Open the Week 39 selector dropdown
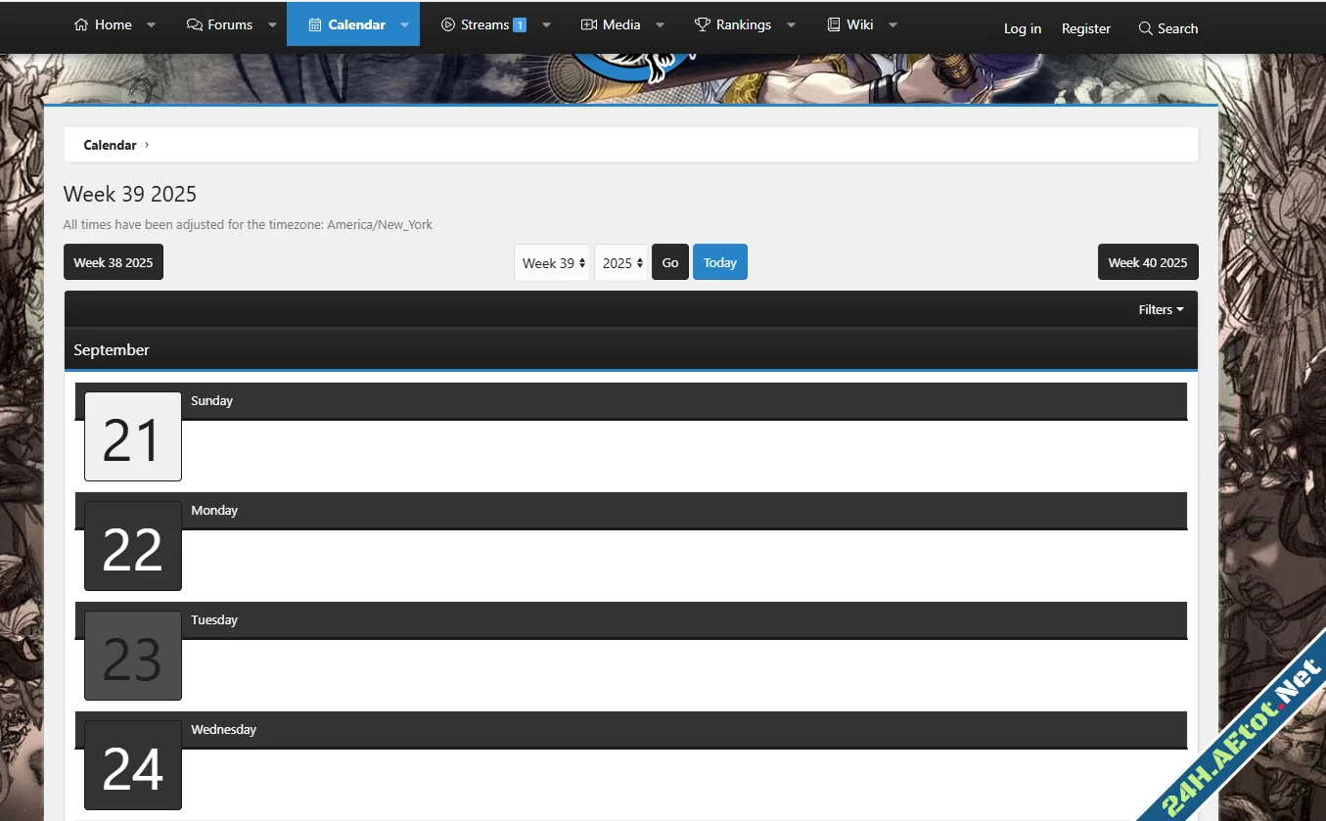The height and width of the screenshot is (821, 1326). [x=553, y=262]
